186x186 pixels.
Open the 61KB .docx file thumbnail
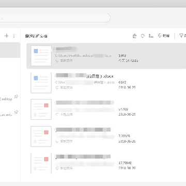41,83
